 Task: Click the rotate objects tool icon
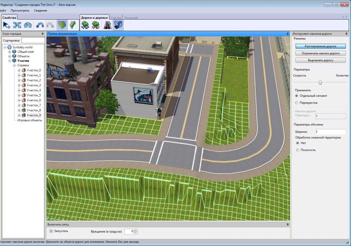point(28,25)
